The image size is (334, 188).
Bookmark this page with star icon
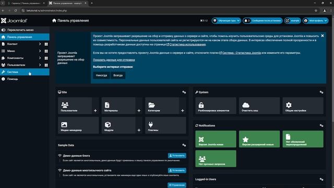click(316, 10)
